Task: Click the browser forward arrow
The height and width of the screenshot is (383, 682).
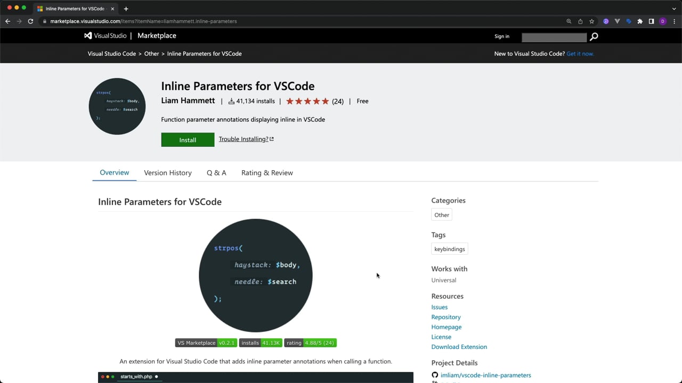Action: [x=19, y=21]
